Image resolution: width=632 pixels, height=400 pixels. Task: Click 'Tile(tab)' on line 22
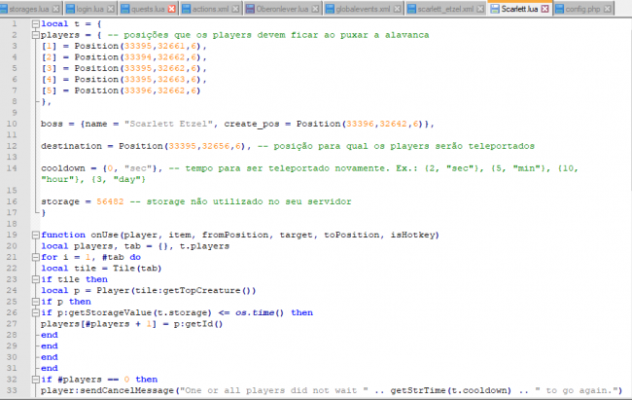(137, 269)
